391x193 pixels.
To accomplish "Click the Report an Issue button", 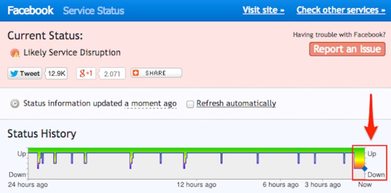I will pos(347,49).
